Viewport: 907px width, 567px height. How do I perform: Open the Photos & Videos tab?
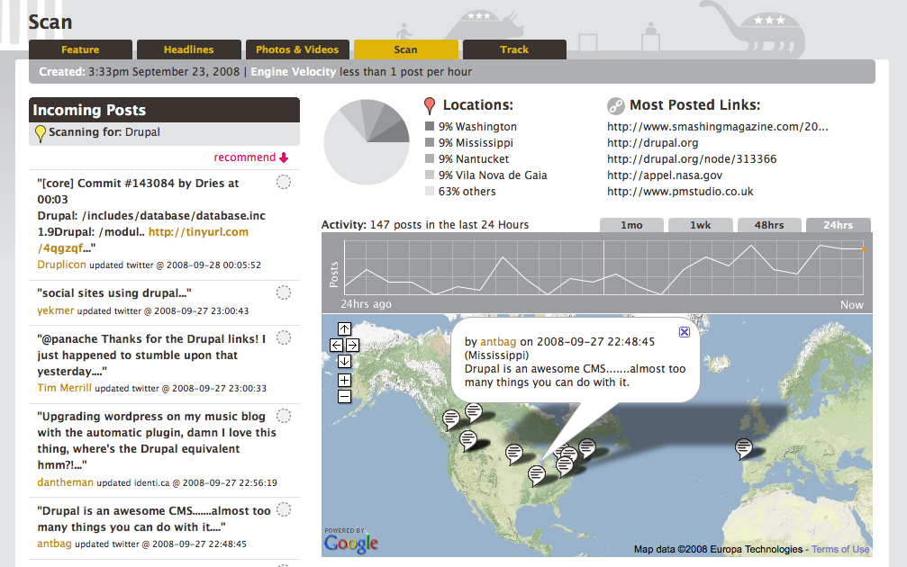click(297, 49)
